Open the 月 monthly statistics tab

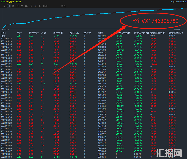[17, 6]
